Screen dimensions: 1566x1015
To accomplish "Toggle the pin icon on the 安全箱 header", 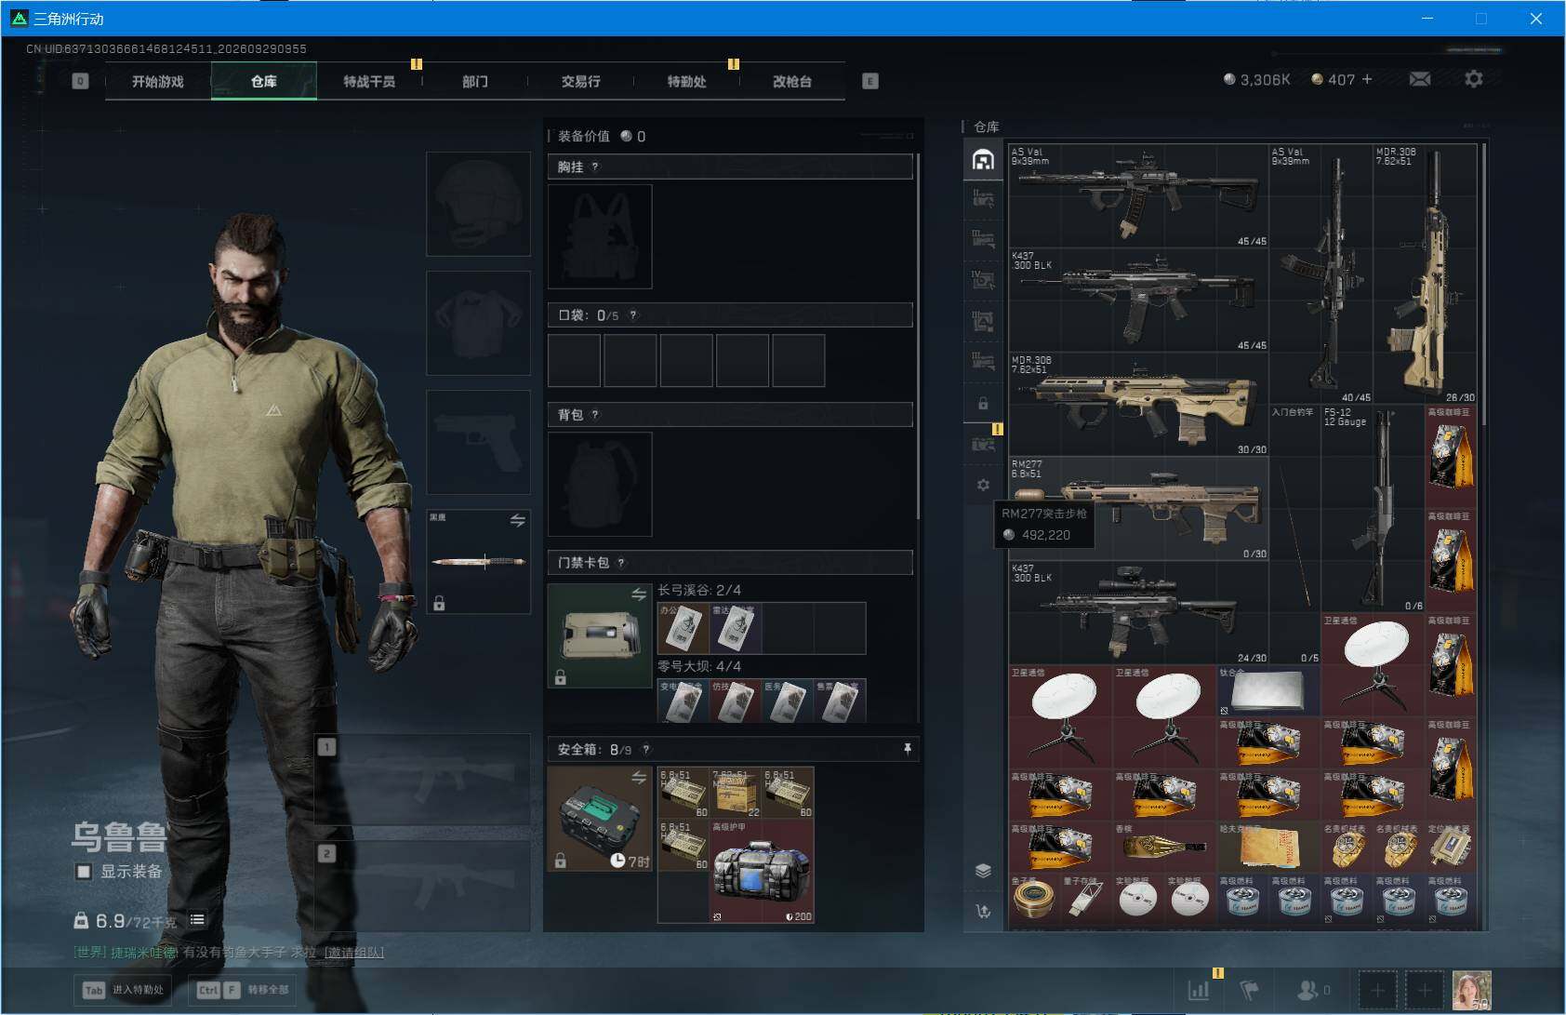I will click(x=907, y=750).
